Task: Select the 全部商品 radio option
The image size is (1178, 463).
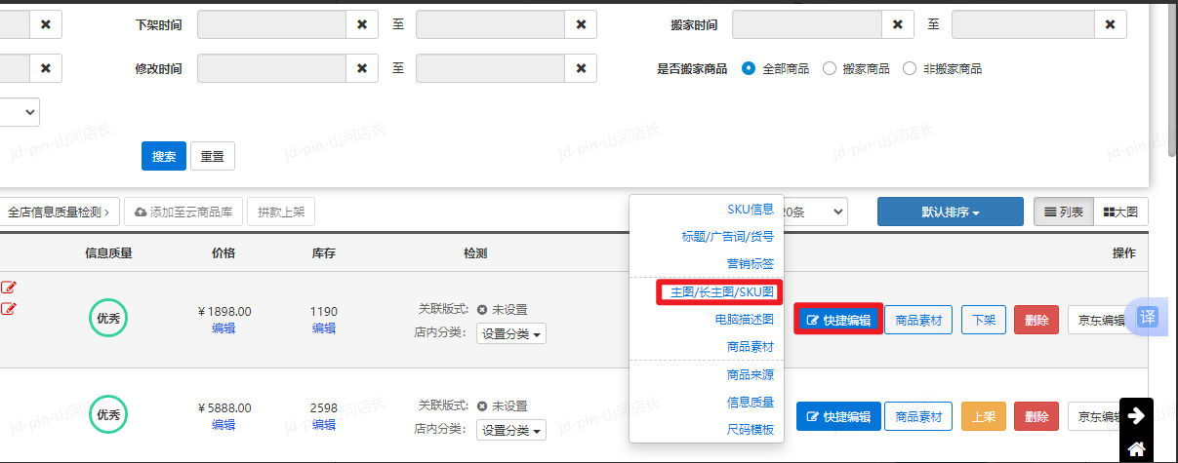Action: (x=749, y=69)
